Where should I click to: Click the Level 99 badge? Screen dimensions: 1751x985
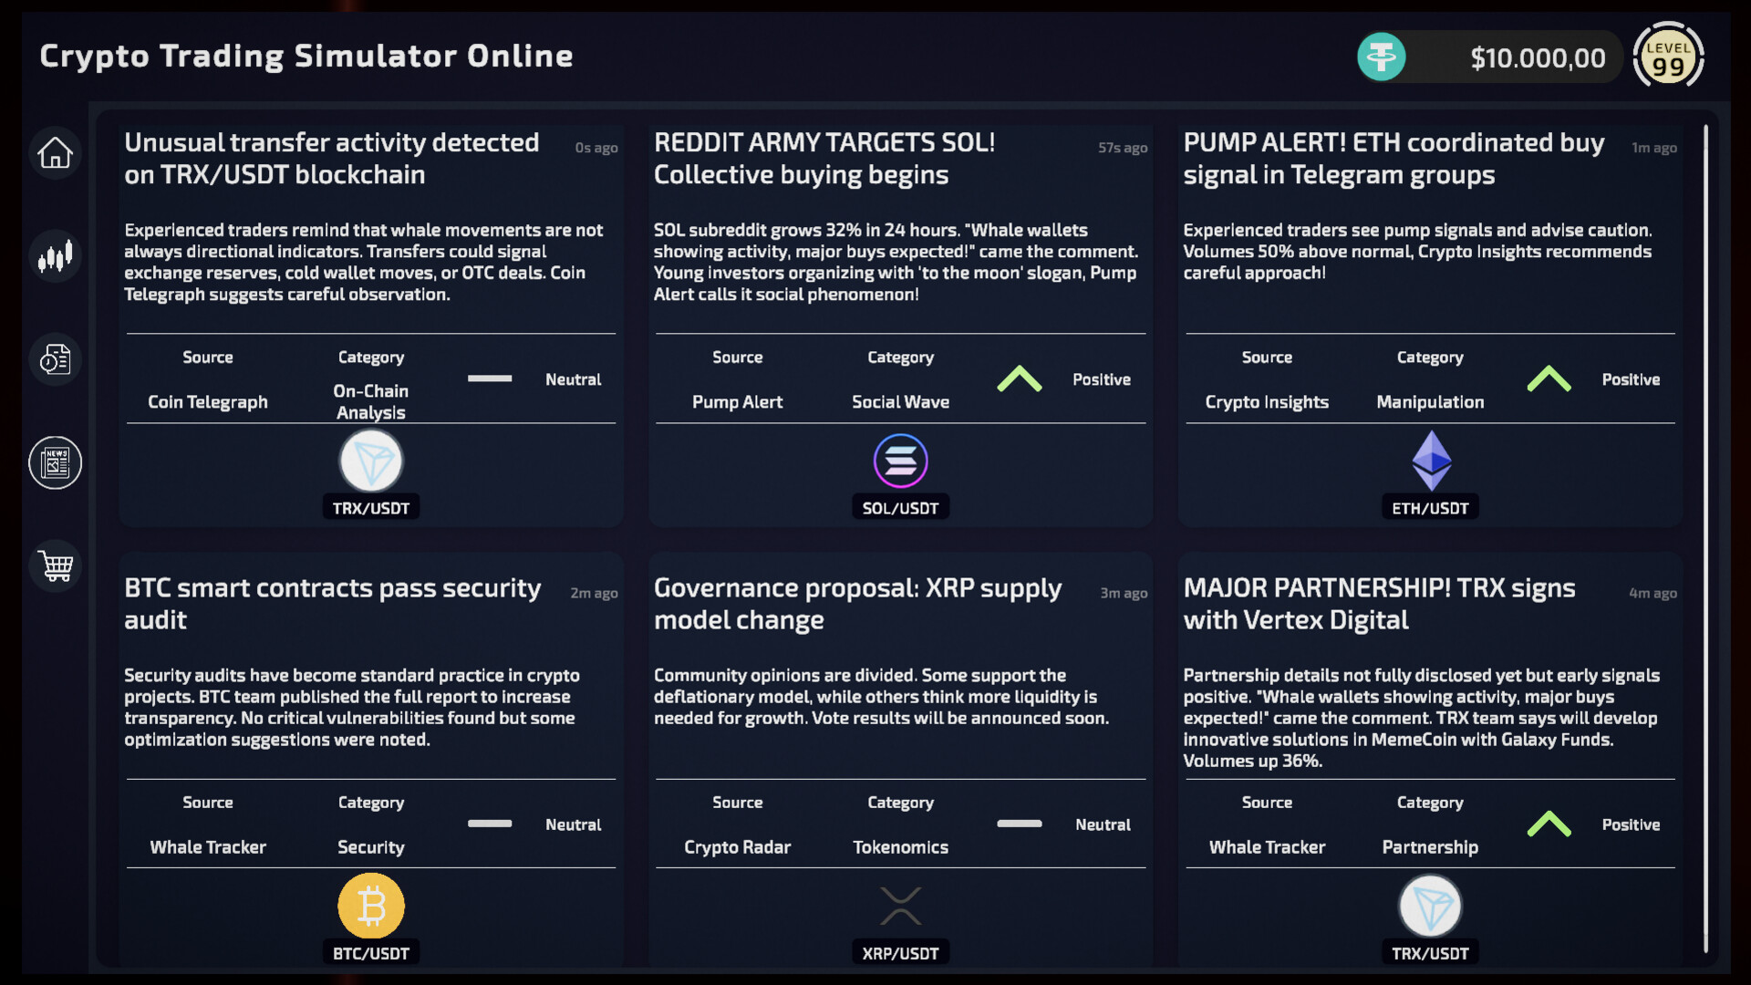coord(1668,57)
